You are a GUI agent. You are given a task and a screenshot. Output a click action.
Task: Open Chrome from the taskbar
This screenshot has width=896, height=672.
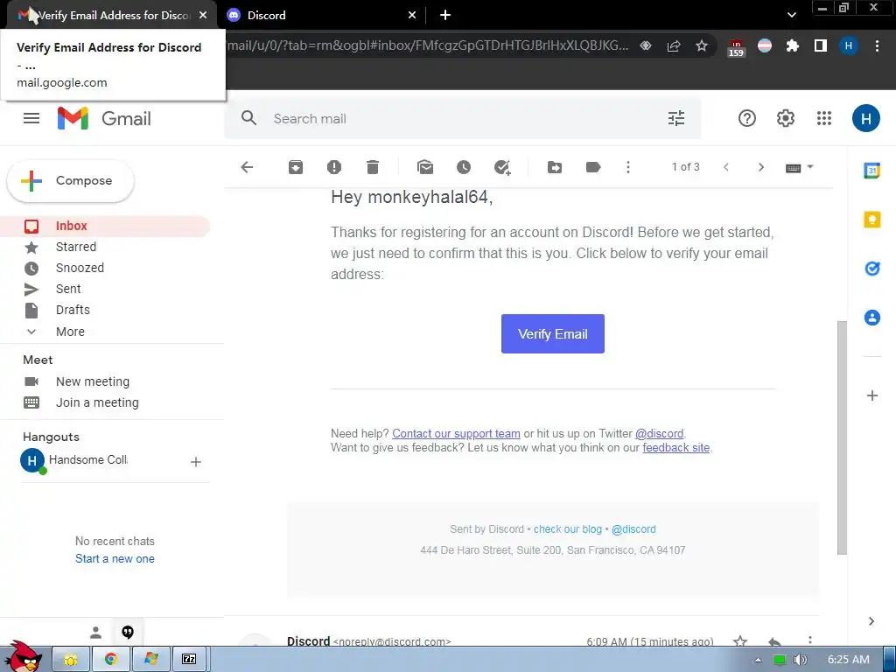tap(111, 659)
